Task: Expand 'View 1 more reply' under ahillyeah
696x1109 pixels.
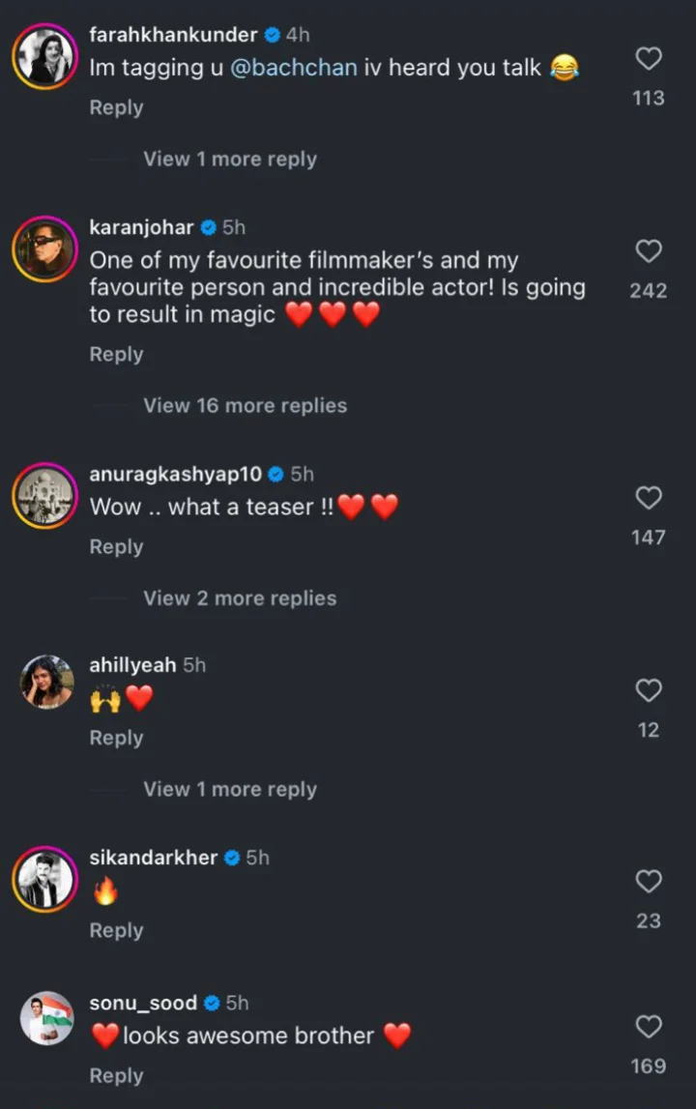Action: pyautogui.click(x=230, y=790)
